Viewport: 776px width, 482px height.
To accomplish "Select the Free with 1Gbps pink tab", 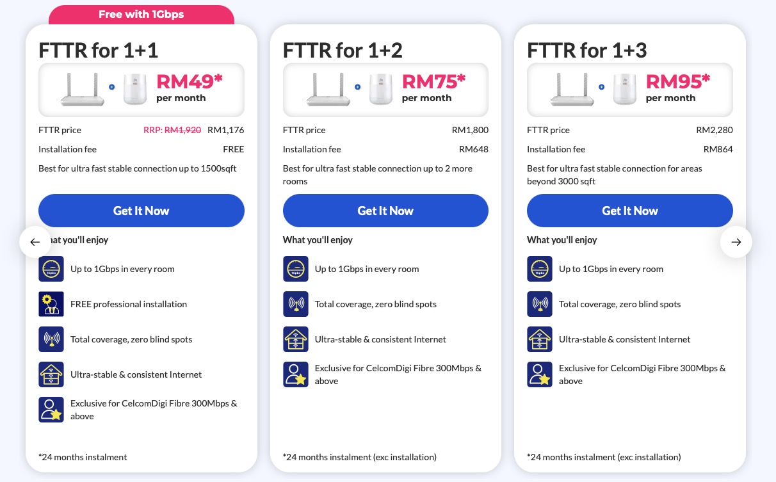I will pos(141,15).
